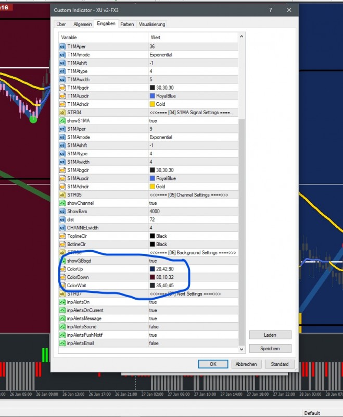This screenshot has width=343, height=417.
Task: Toggle the showChannel true value
Action: click(153, 203)
